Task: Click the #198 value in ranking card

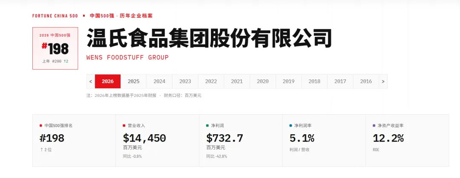Action: point(52,138)
